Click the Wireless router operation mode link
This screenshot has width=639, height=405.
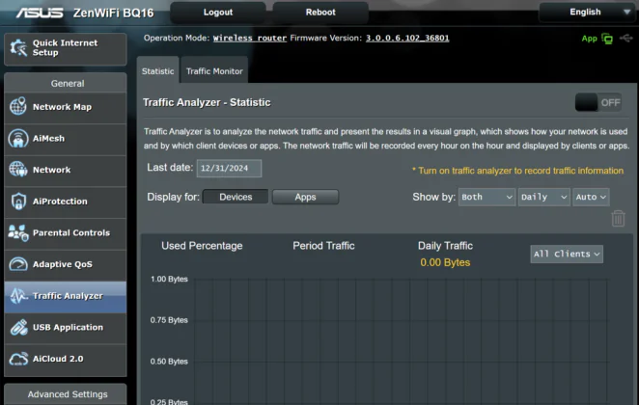click(250, 38)
